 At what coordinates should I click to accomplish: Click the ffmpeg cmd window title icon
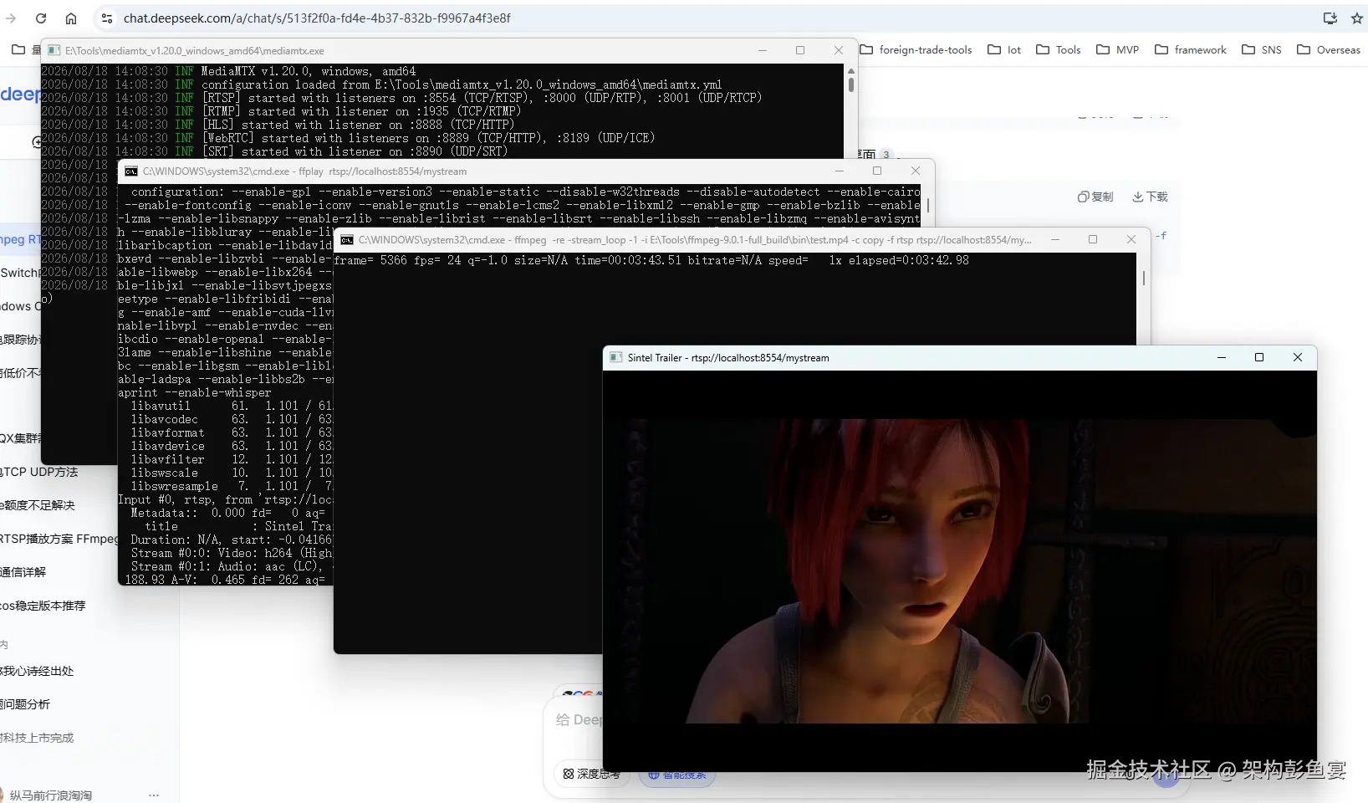click(x=347, y=239)
